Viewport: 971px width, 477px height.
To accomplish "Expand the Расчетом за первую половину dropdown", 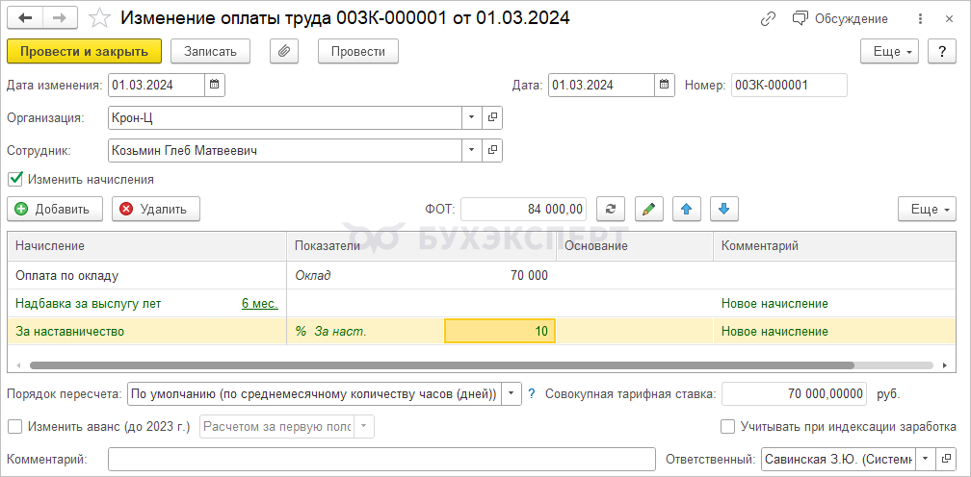I will pyautogui.click(x=364, y=426).
